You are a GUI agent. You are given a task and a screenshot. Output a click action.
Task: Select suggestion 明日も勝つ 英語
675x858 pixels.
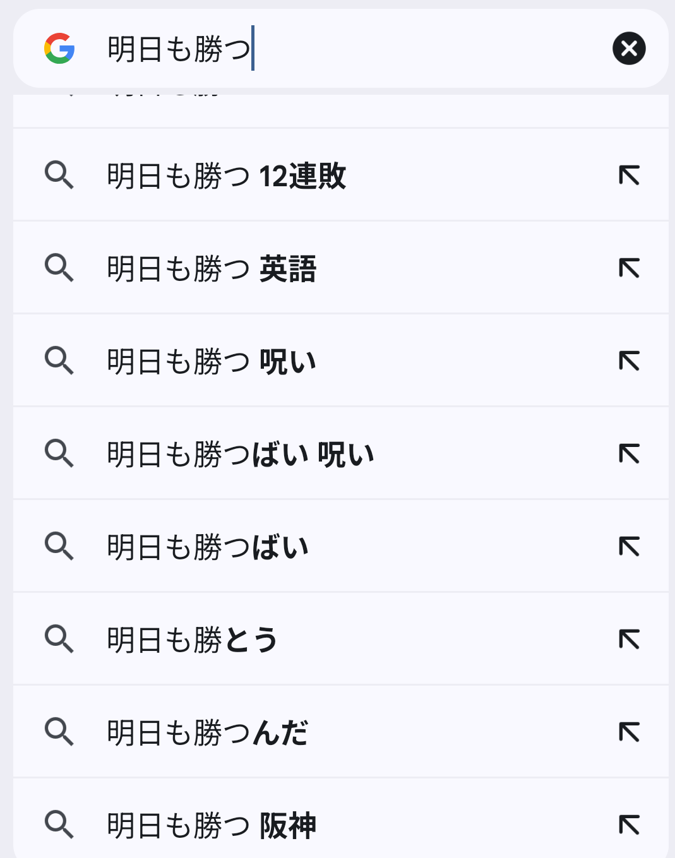point(212,268)
